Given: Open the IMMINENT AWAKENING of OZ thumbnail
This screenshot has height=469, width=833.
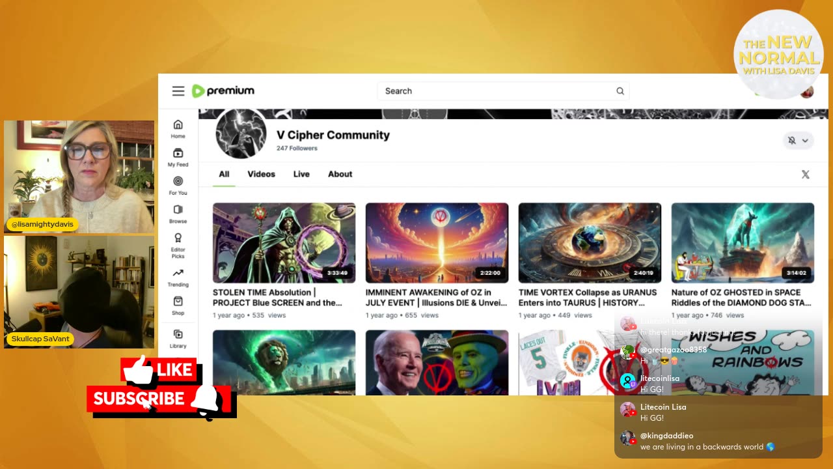Looking at the screenshot, I should 437,243.
